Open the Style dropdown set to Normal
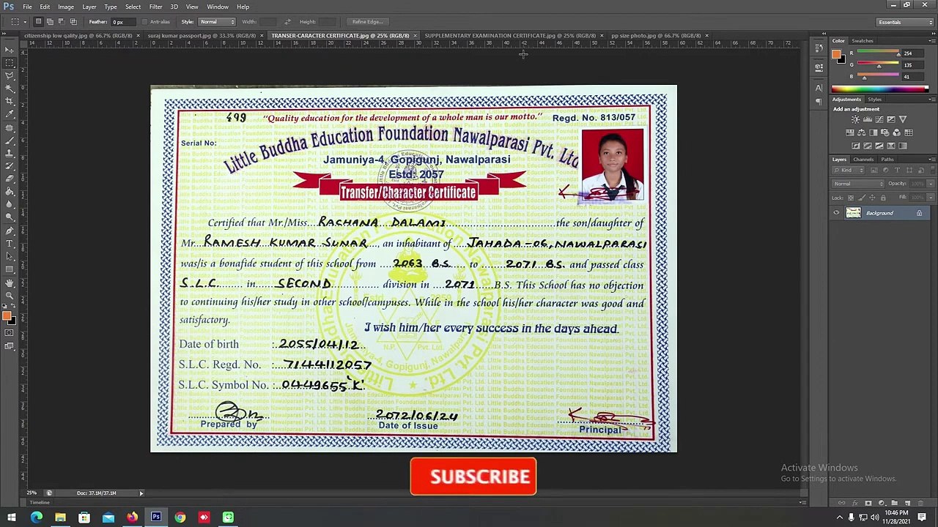The image size is (938, 527). click(x=217, y=22)
